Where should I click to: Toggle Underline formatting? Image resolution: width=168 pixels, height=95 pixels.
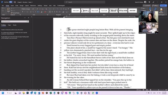27,12
